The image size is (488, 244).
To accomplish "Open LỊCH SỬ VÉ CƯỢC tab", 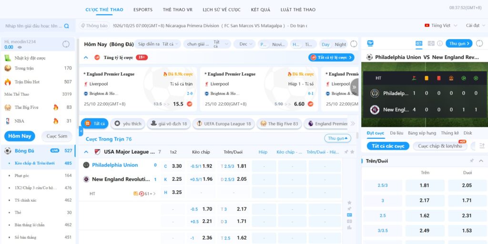I will 222,10.
